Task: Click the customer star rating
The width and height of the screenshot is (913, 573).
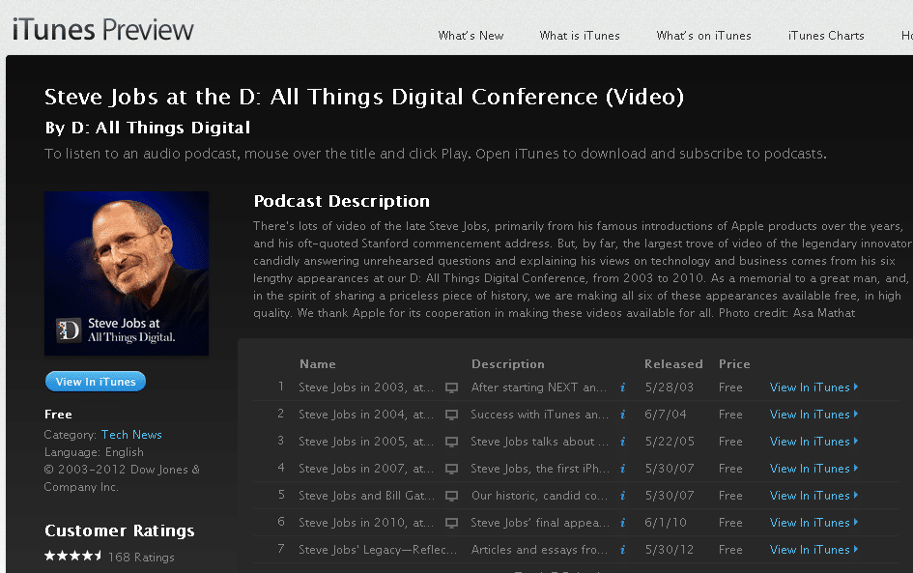Action: tap(73, 557)
